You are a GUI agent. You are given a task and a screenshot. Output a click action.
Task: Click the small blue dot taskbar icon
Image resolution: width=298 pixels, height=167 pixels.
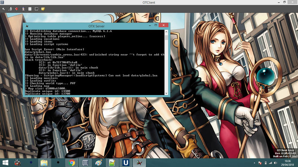31,163
